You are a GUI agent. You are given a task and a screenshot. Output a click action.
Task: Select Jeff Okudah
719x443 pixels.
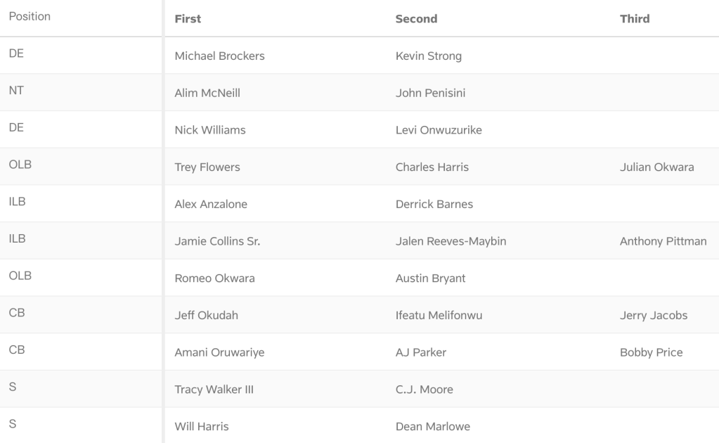click(x=206, y=316)
